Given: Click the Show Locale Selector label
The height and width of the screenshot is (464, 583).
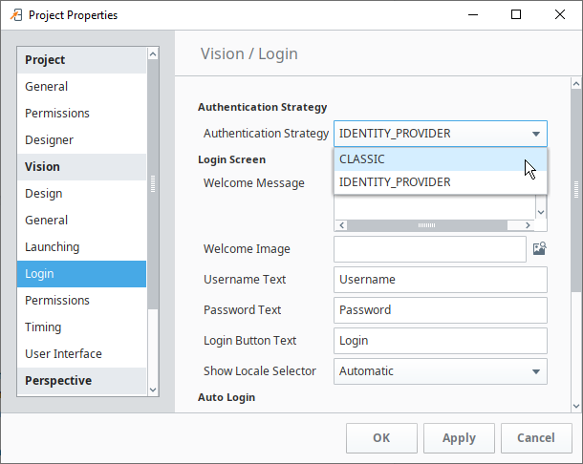Looking at the screenshot, I should 260,371.
